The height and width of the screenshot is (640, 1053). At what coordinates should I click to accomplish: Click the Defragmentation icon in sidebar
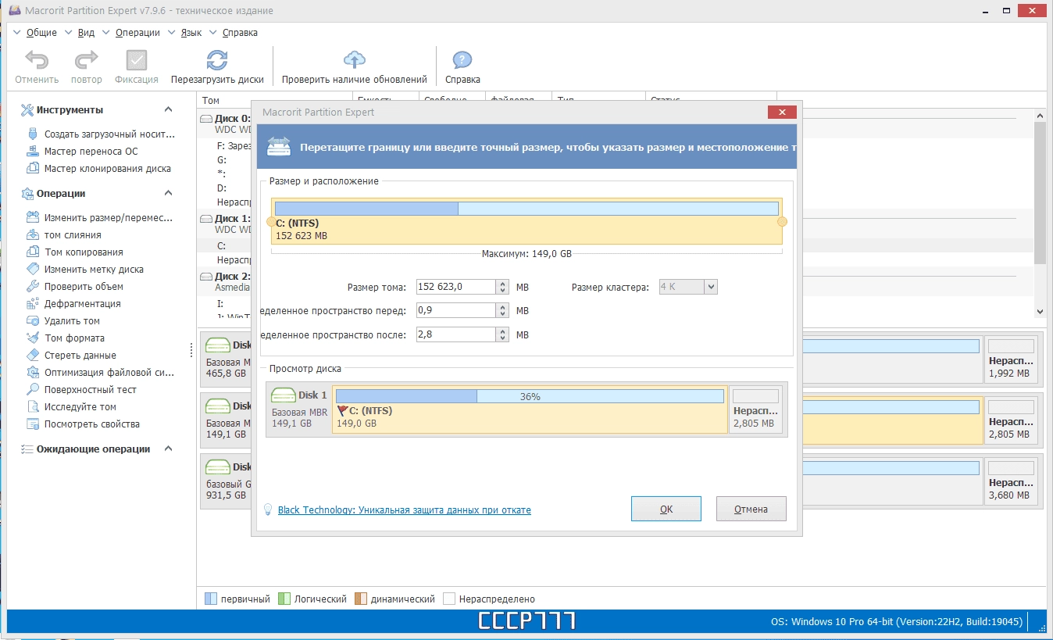(x=32, y=304)
